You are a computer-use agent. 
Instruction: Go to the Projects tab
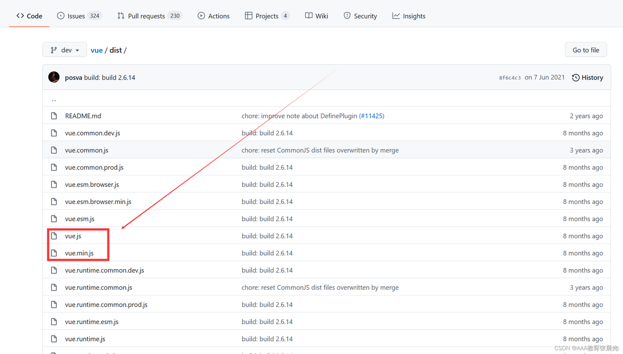pyautogui.click(x=267, y=16)
